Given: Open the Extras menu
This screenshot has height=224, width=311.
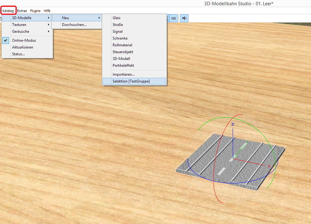Looking at the screenshot, I should click(22, 11).
